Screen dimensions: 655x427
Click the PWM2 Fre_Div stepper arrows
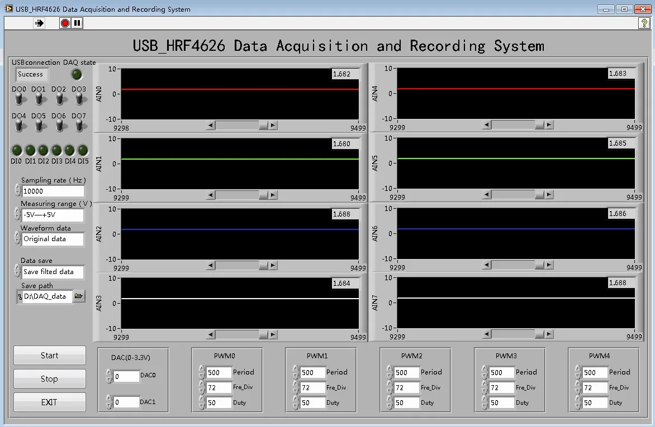(x=390, y=388)
